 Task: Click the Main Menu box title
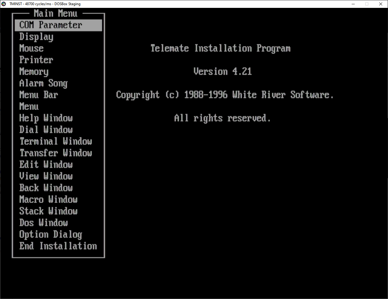click(56, 14)
